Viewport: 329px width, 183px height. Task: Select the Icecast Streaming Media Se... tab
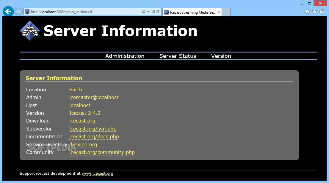[192, 12]
